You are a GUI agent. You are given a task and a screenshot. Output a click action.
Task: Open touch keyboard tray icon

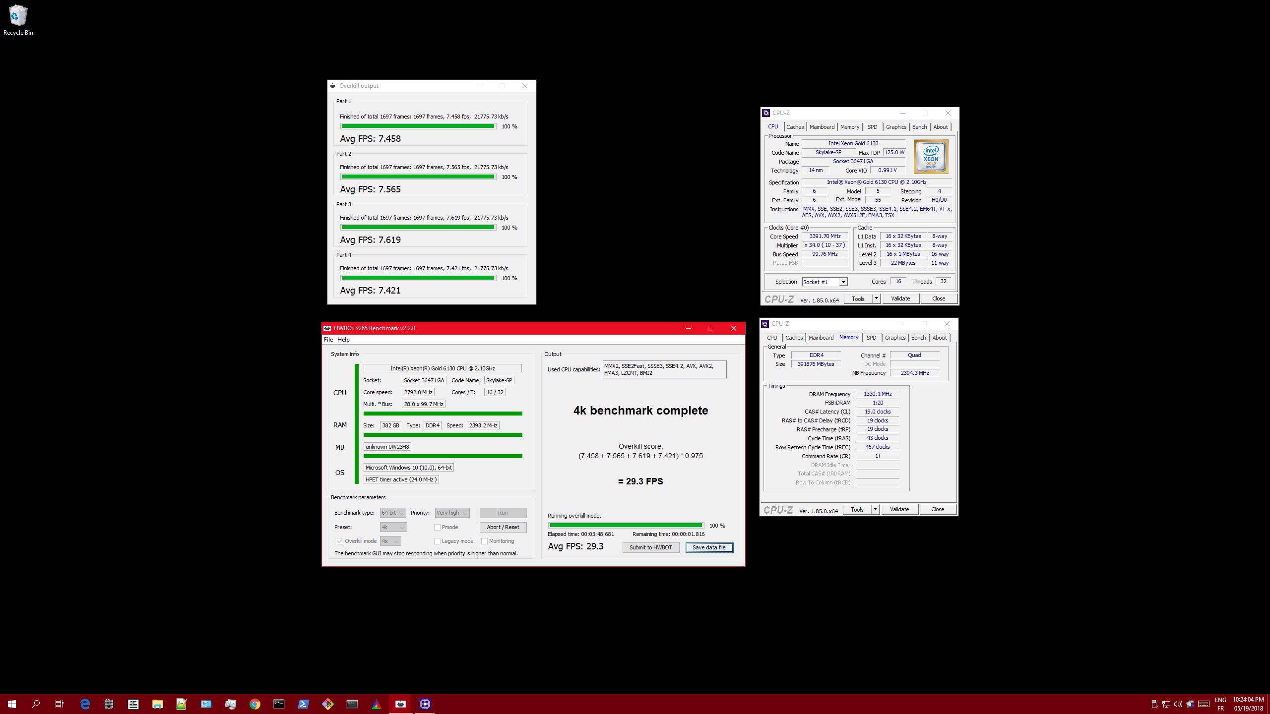click(1204, 704)
